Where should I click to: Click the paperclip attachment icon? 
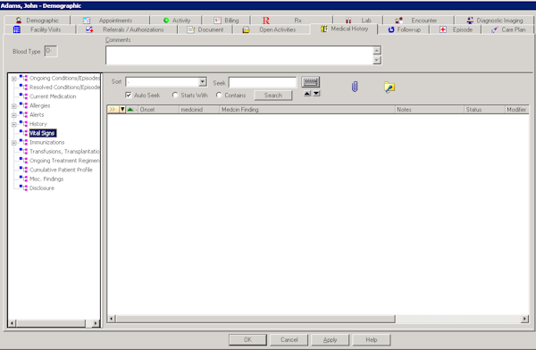point(355,87)
